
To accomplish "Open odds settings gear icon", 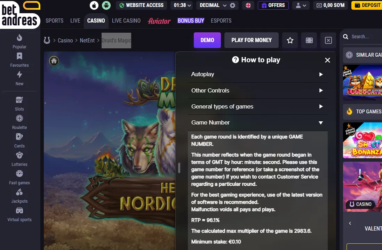I will pyautogui.click(x=233, y=5).
